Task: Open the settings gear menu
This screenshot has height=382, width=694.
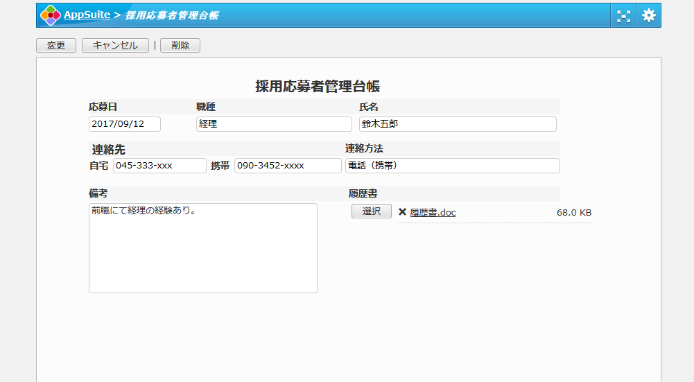Action: (x=648, y=16)
